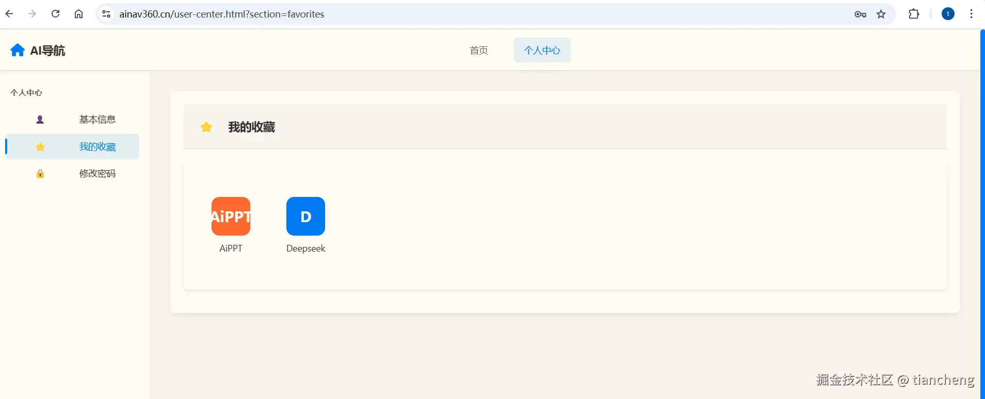985x399 pixels.
Task: Switch to the 首页 tab
Action: pyautogui.click(x=479, y=51)
